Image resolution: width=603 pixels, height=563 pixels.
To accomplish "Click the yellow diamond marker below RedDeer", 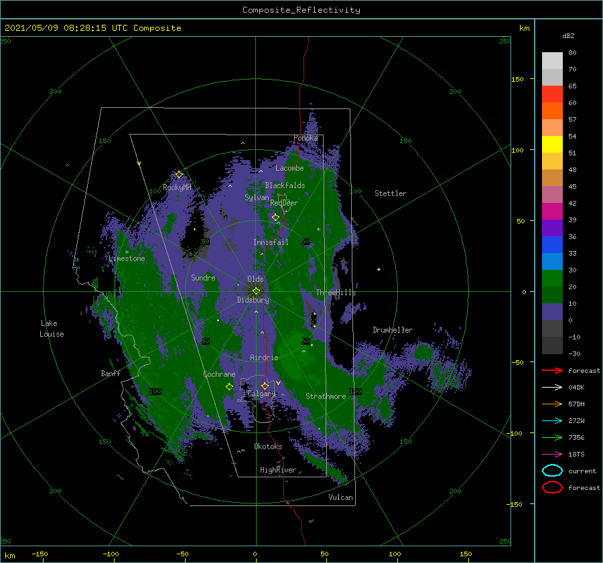I will pos(275,218).
